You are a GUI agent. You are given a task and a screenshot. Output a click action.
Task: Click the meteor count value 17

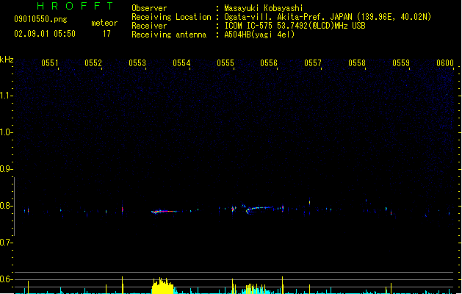[107, 34]
